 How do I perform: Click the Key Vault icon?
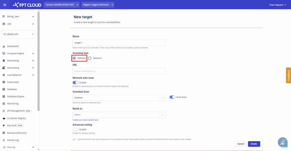point(3,125)
